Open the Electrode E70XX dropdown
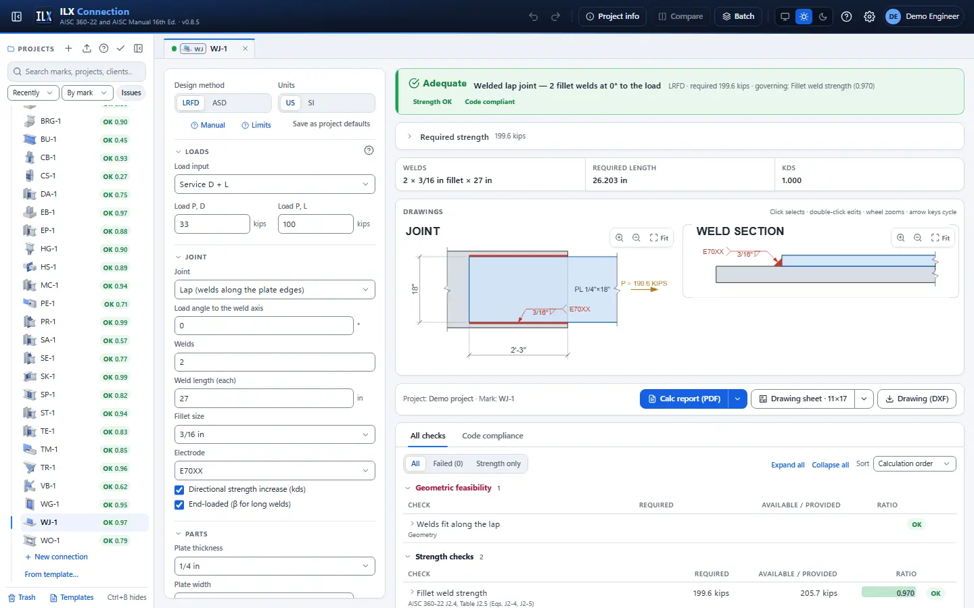Image resolution: width=974 pixels, height=608 pixels. click(x=275, y=471)
